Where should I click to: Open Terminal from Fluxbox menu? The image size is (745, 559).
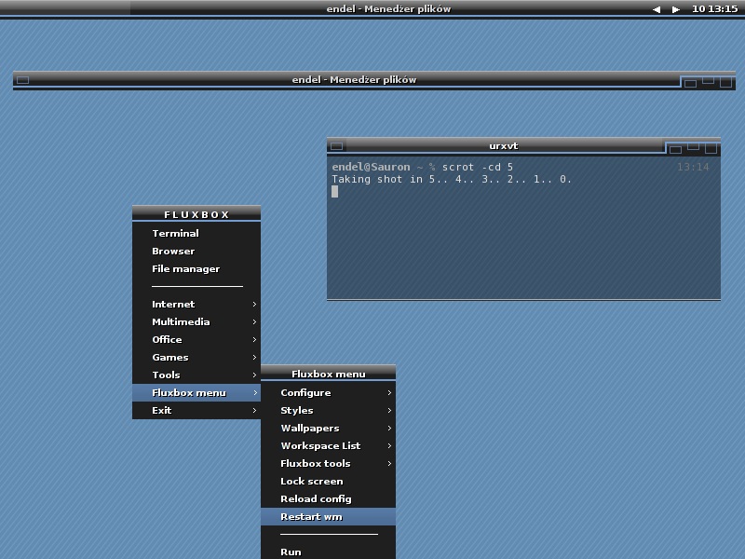(196, 234)
